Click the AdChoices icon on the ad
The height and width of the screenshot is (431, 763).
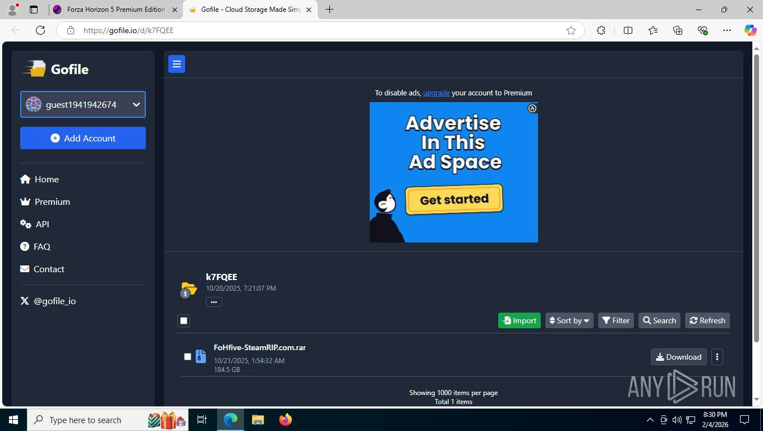point(532,108)
